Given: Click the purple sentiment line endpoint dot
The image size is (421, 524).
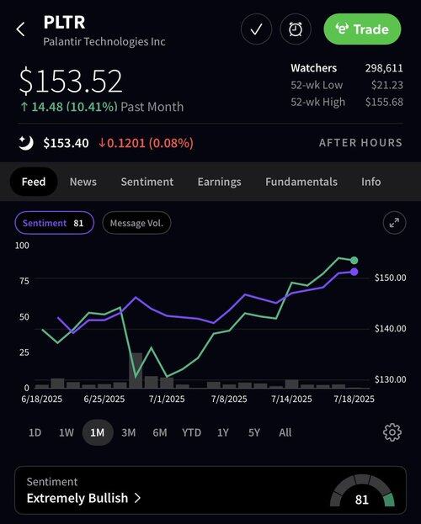Looking at the screenshot, I should 354,272.
